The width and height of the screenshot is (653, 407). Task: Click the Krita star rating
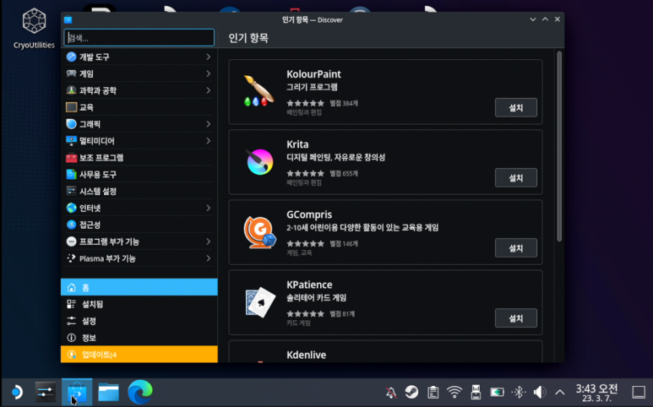[x=305, y=174]
